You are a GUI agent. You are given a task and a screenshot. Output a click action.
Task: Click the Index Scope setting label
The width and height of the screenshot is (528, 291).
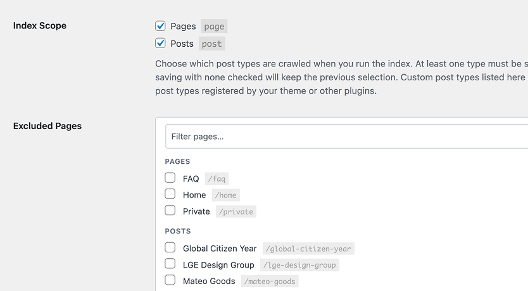[40, 26]
